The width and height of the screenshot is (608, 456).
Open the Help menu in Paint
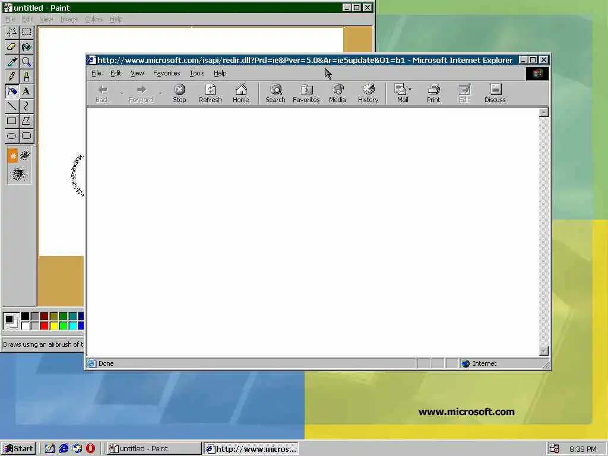point(116,19)
